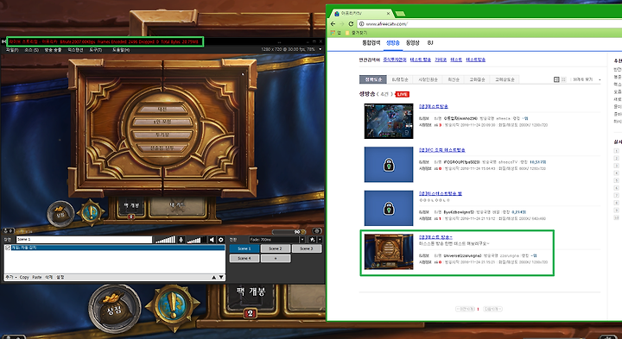Open the Hearthstone test broadcast title link
The height and width of the screenshot is (339, 622).
(x=435, y=237)
